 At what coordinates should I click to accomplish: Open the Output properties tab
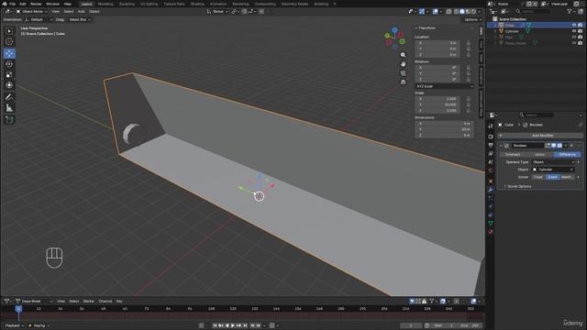pyautogui.click(x=491, y=145)
